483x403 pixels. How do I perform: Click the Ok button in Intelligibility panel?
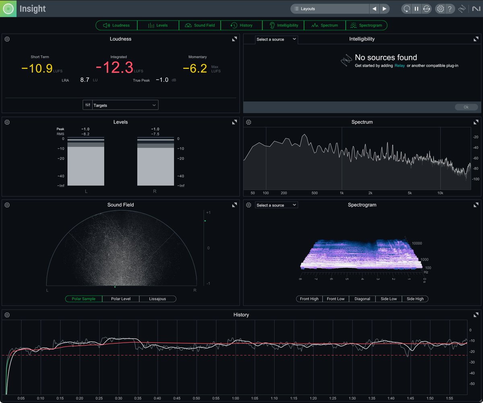pyautogui.click(x=466, y=107)
